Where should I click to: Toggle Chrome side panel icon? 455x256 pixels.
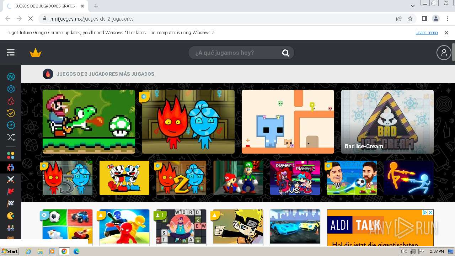[x=424, y=18]
